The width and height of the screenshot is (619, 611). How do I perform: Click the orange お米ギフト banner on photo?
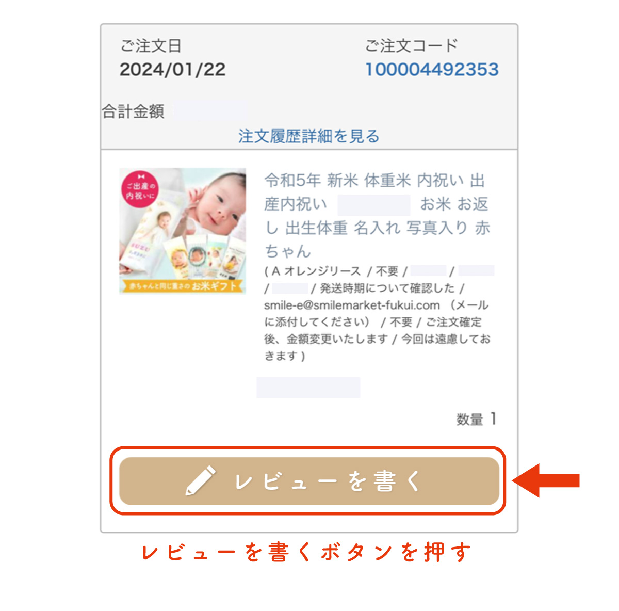pos(182,285)
